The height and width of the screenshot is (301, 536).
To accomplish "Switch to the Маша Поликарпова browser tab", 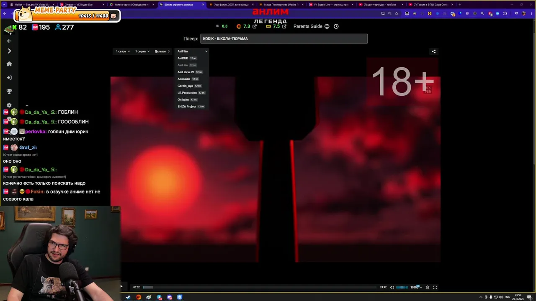I will [x=281, y=5].
